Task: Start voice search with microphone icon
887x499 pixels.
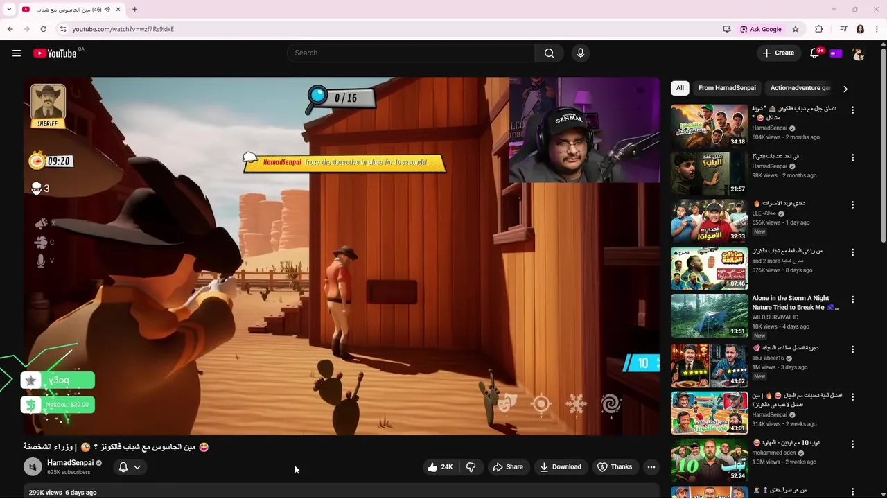Action: [581, 53]
